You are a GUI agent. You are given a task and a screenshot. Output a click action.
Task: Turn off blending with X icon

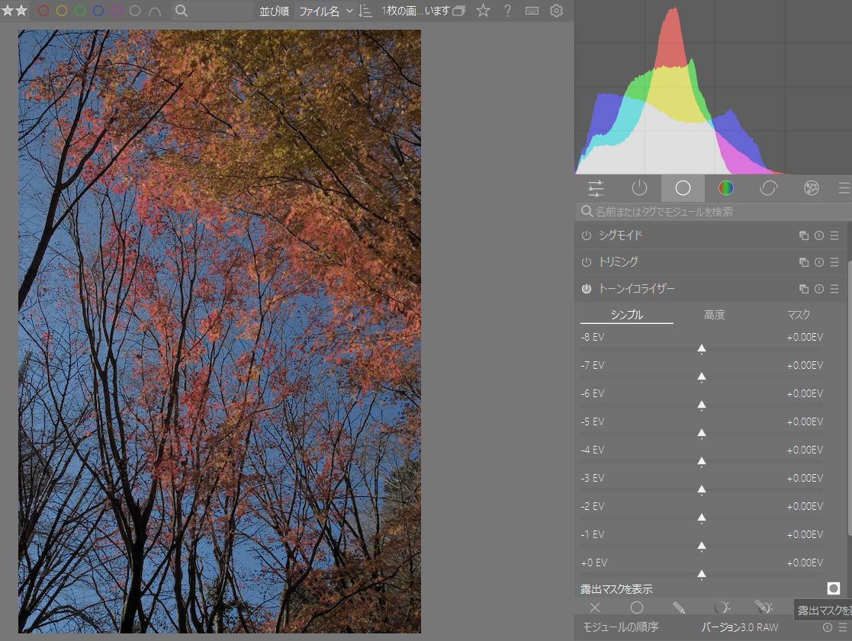(x=595, y=608)
